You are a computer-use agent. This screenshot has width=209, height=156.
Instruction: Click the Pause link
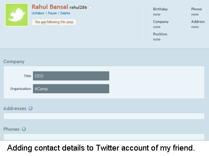coord(52,13)
